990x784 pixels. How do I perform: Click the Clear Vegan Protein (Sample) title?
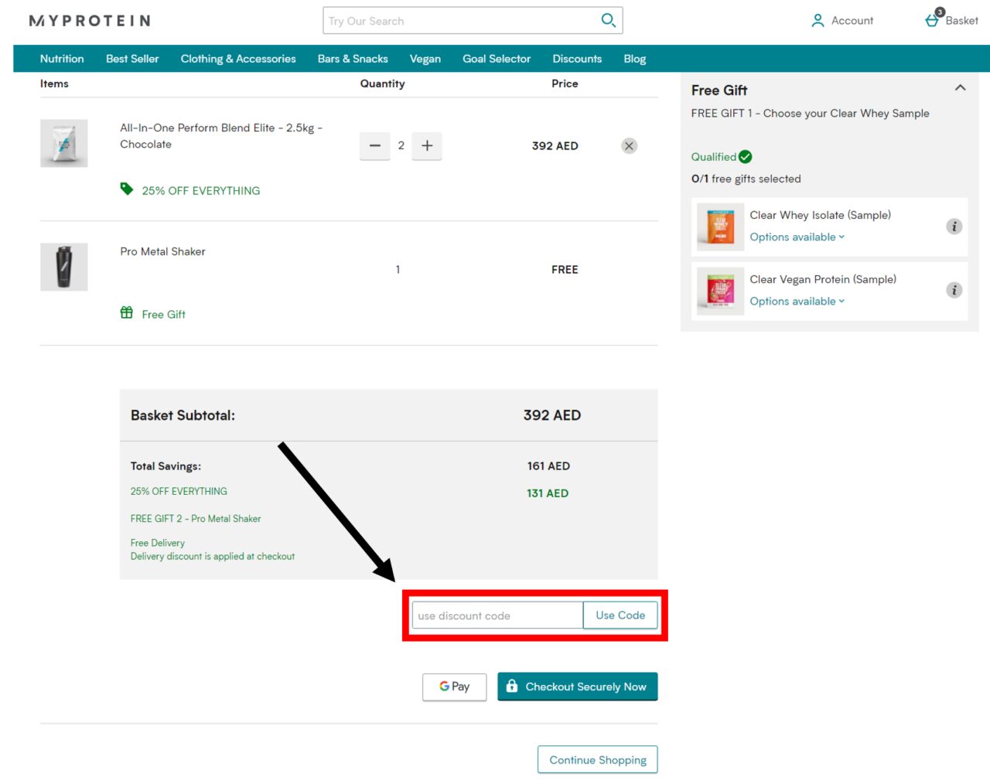(x=823, y=279)
